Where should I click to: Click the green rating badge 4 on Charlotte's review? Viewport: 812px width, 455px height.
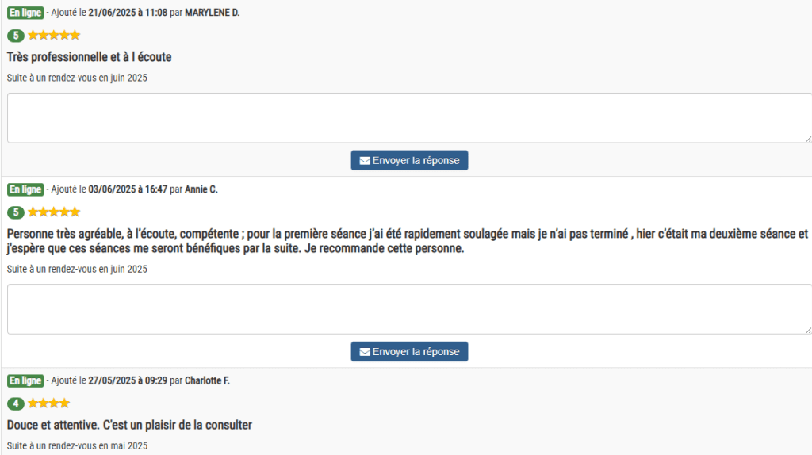click(x=16, y=403)
